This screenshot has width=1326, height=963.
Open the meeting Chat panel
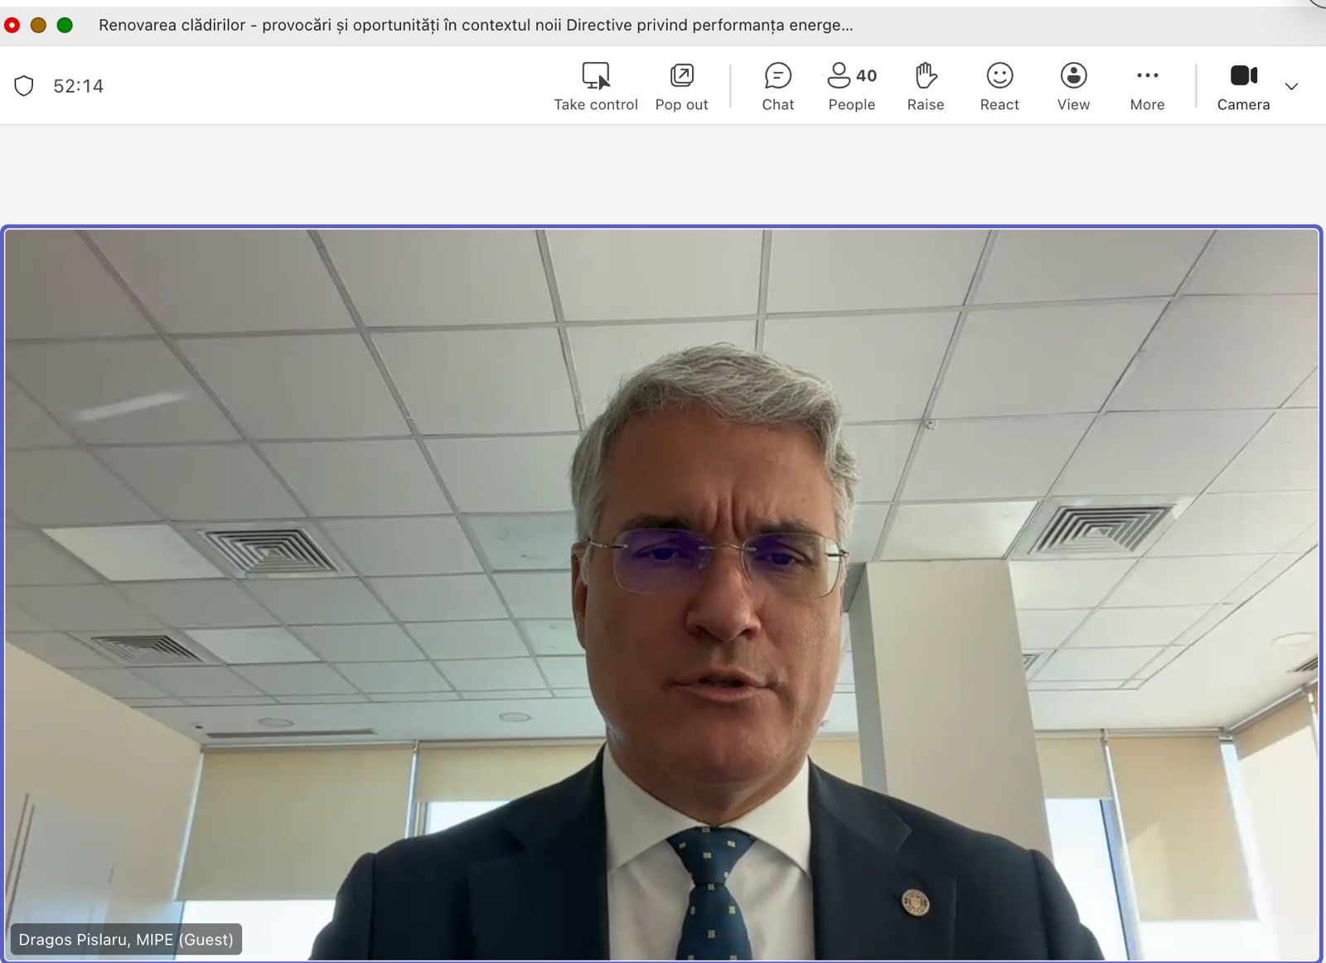[777, 86]
